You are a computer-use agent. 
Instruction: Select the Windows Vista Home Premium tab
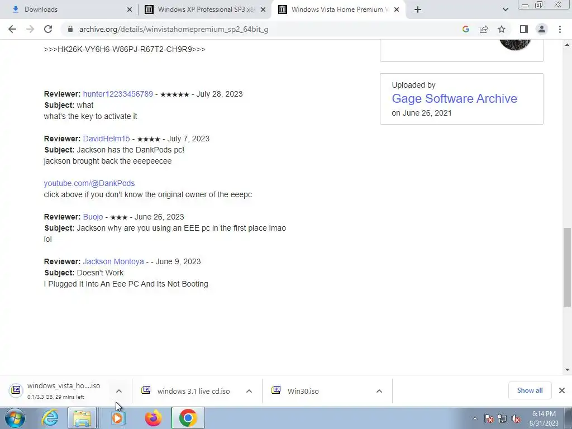coord(339,9)
